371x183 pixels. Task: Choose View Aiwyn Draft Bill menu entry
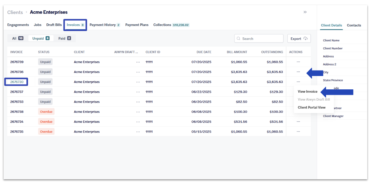pos(314,99)
